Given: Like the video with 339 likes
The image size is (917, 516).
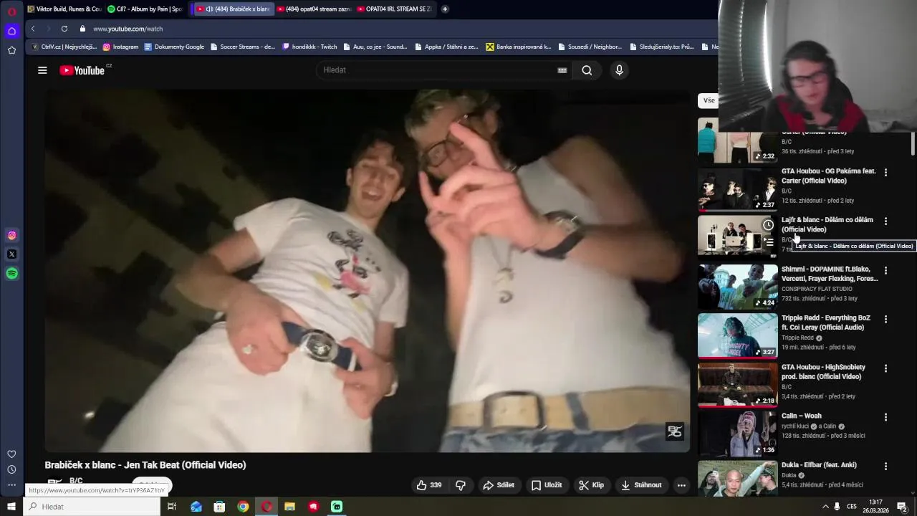Looking at the screenshot, I should [x=429, y=485].
